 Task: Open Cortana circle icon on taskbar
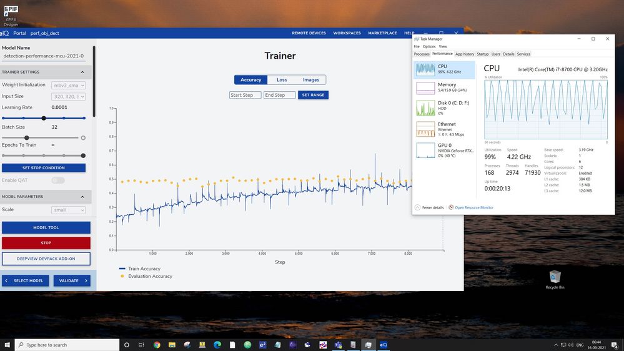127,345
